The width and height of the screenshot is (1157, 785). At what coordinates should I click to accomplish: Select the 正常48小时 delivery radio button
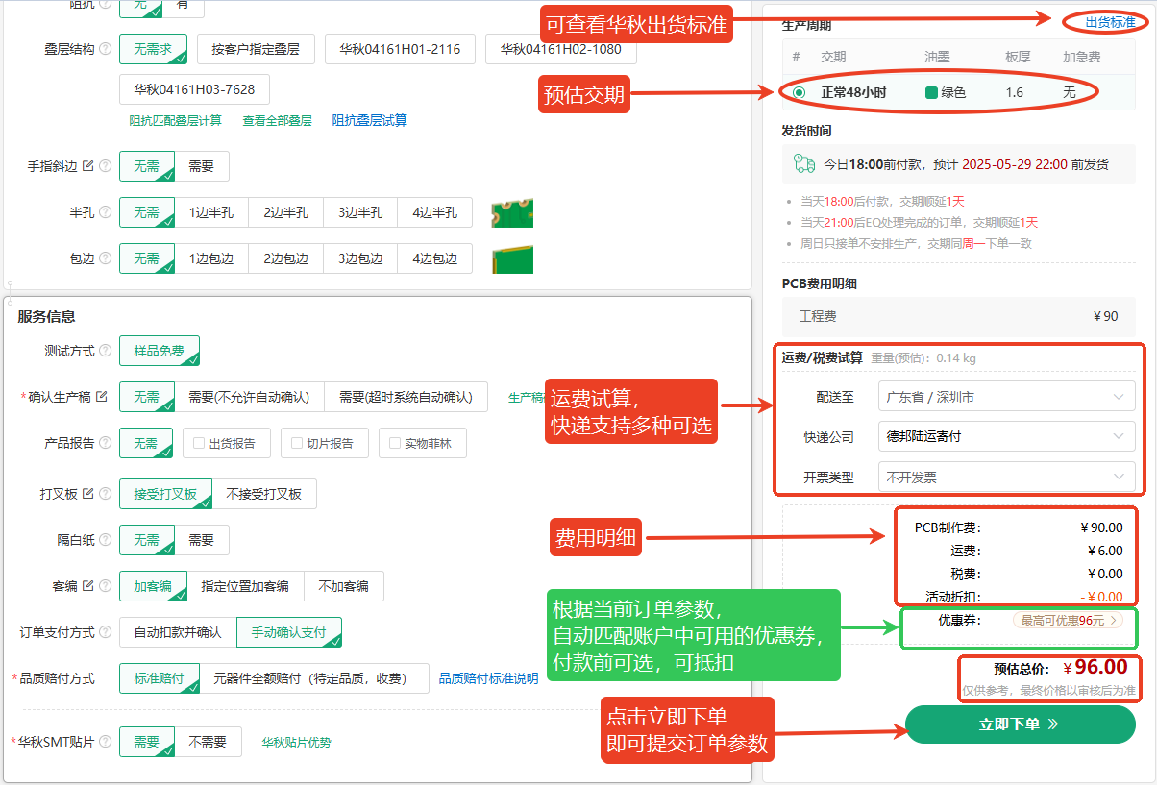[x=800, y=92]
